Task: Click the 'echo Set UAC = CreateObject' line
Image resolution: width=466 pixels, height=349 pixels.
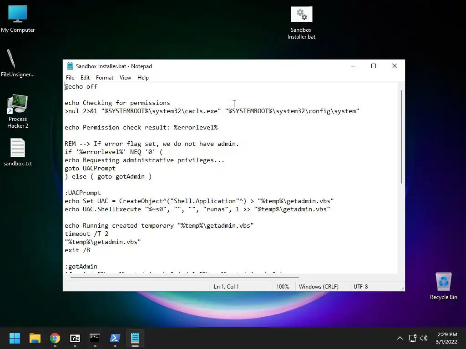Action: click(x=199, y=201)
